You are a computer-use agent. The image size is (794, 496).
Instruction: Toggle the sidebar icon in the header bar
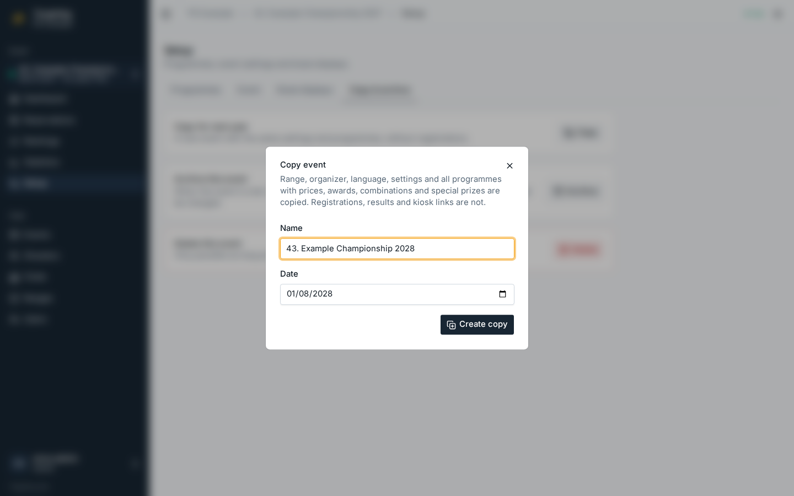pyautogui.click(x=167, y=14)
